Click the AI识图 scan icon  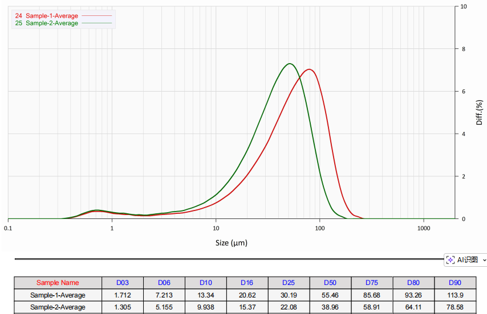(451, 260)
